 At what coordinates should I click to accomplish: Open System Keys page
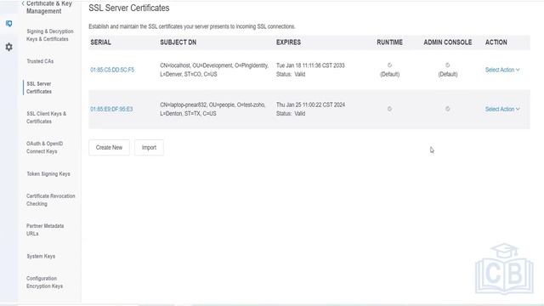[x=41, y=257]
